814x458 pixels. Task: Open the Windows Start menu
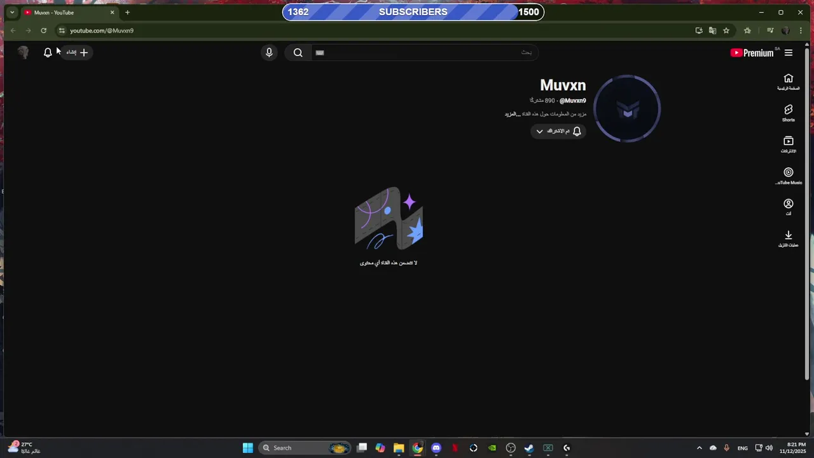(248, 448)
